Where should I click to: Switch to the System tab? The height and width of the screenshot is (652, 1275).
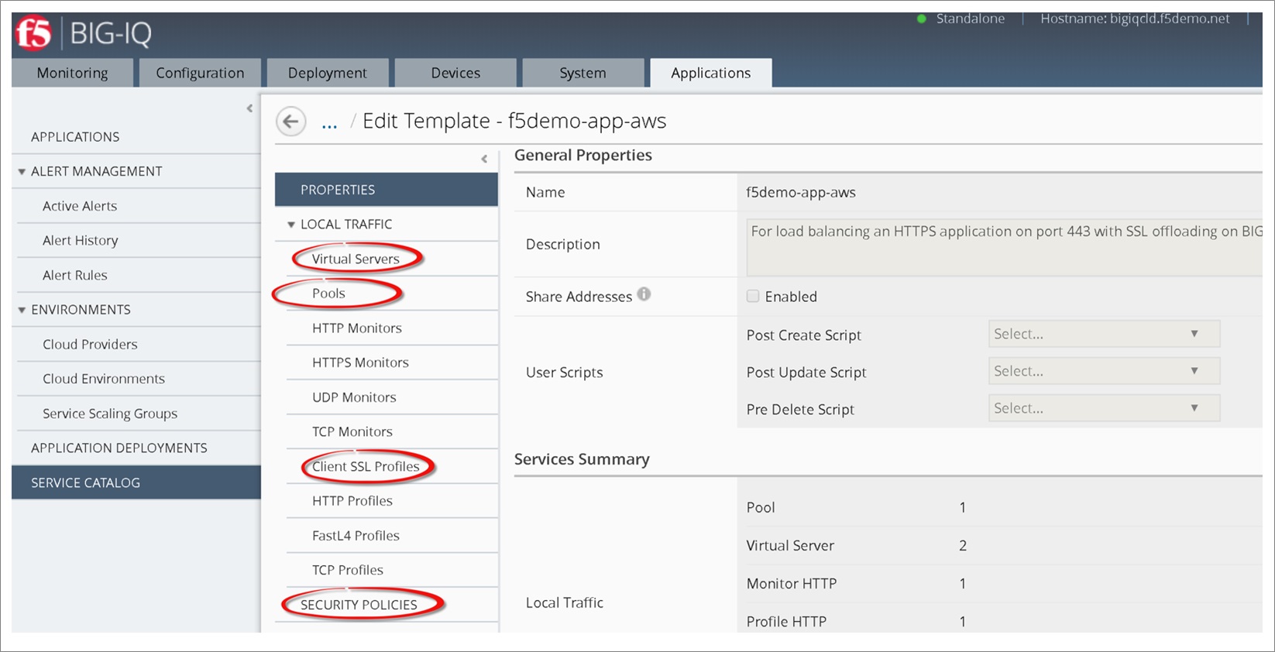point(583,73)
